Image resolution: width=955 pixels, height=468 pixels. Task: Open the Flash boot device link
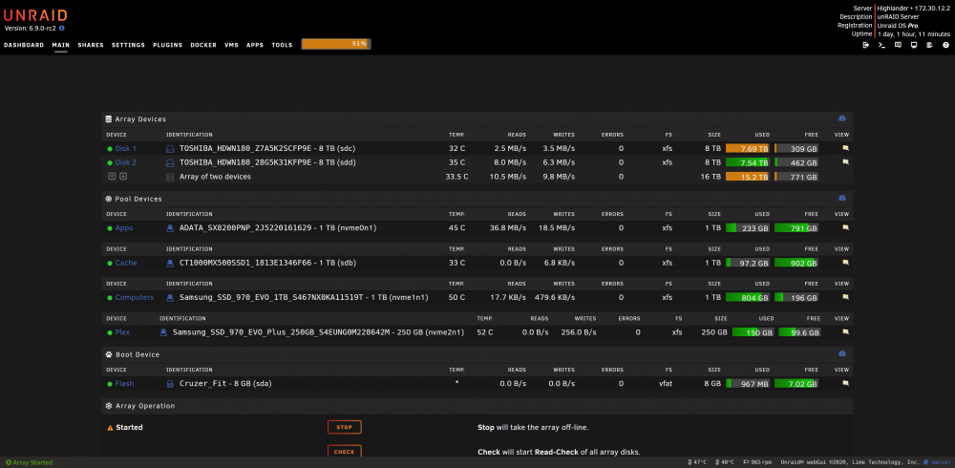point(124,384)
